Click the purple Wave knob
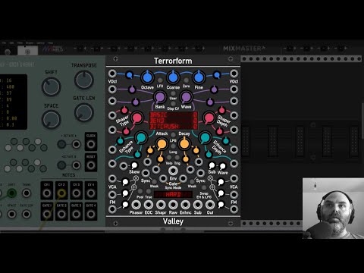Screen dimensions: 364x273 tap(186, 97)
